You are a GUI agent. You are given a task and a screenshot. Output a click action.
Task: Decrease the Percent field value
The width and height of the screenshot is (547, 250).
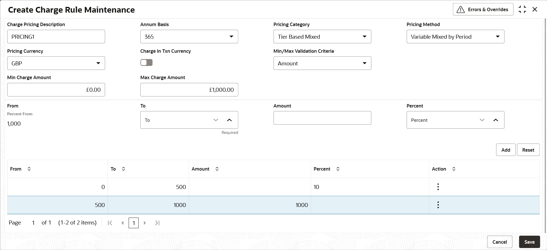click(482, 120)
